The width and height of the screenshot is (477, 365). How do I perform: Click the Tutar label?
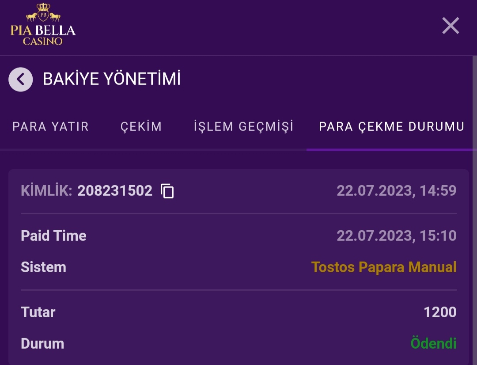coord(38,312)
